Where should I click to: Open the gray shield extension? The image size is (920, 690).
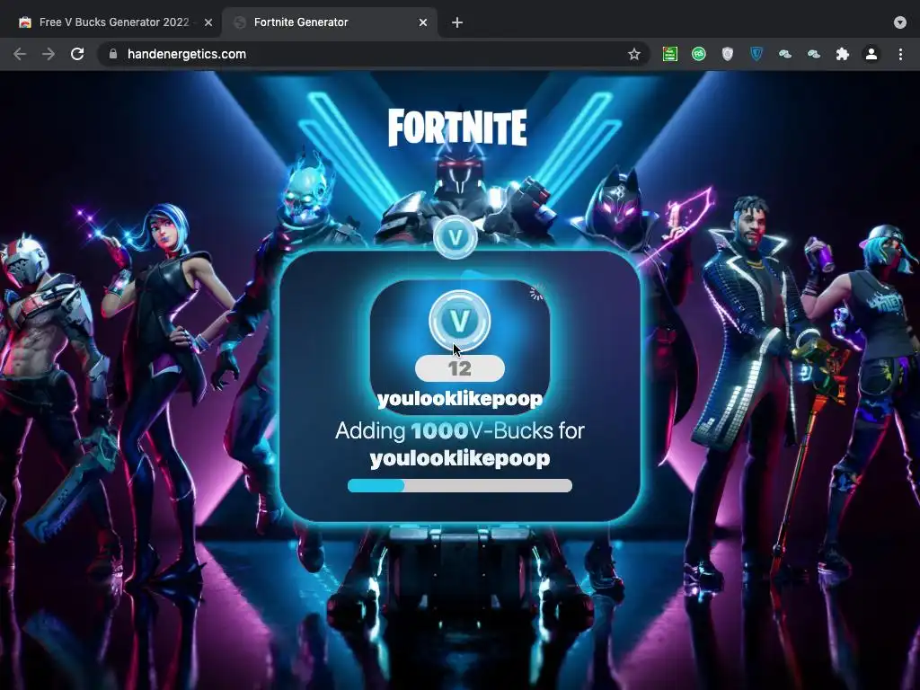pos(728,54)
